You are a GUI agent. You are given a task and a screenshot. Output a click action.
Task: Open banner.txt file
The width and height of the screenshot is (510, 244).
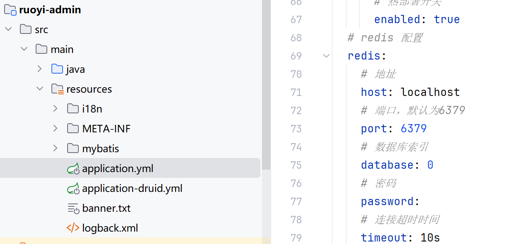coord(107,208)
